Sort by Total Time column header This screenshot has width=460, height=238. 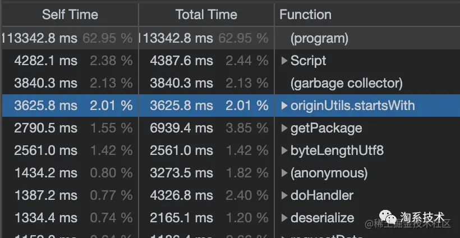coord(206,15)
